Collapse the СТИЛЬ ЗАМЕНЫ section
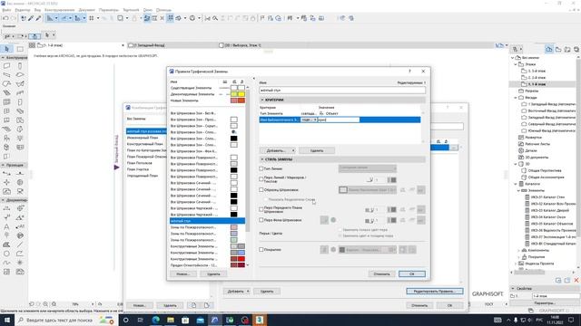Screen dimensions: 581x326 (262, 159)
